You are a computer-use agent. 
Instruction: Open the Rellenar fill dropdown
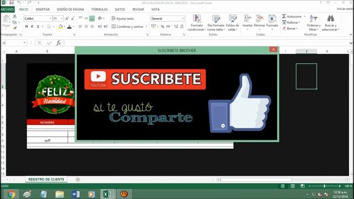[x=291, y=23]
